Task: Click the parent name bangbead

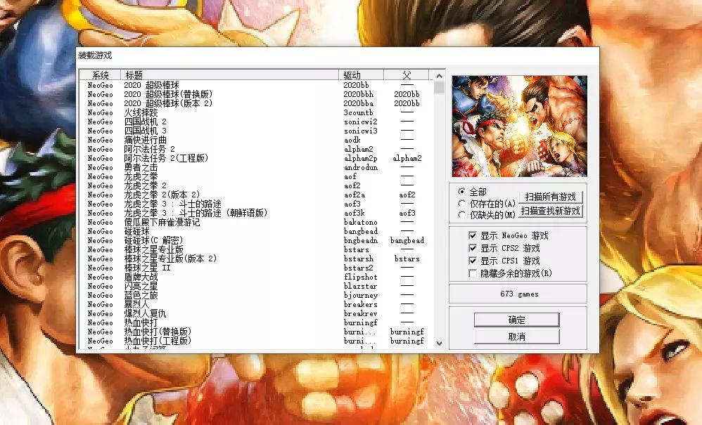Action: [x=407, y=240]
